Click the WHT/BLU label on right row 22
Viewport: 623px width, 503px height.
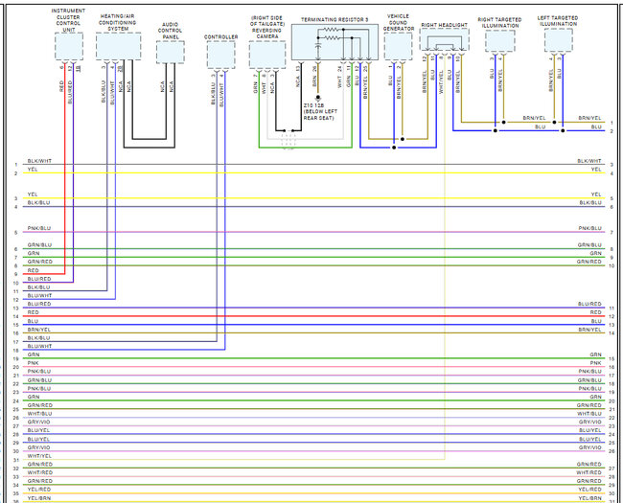[x=589, y=414]
